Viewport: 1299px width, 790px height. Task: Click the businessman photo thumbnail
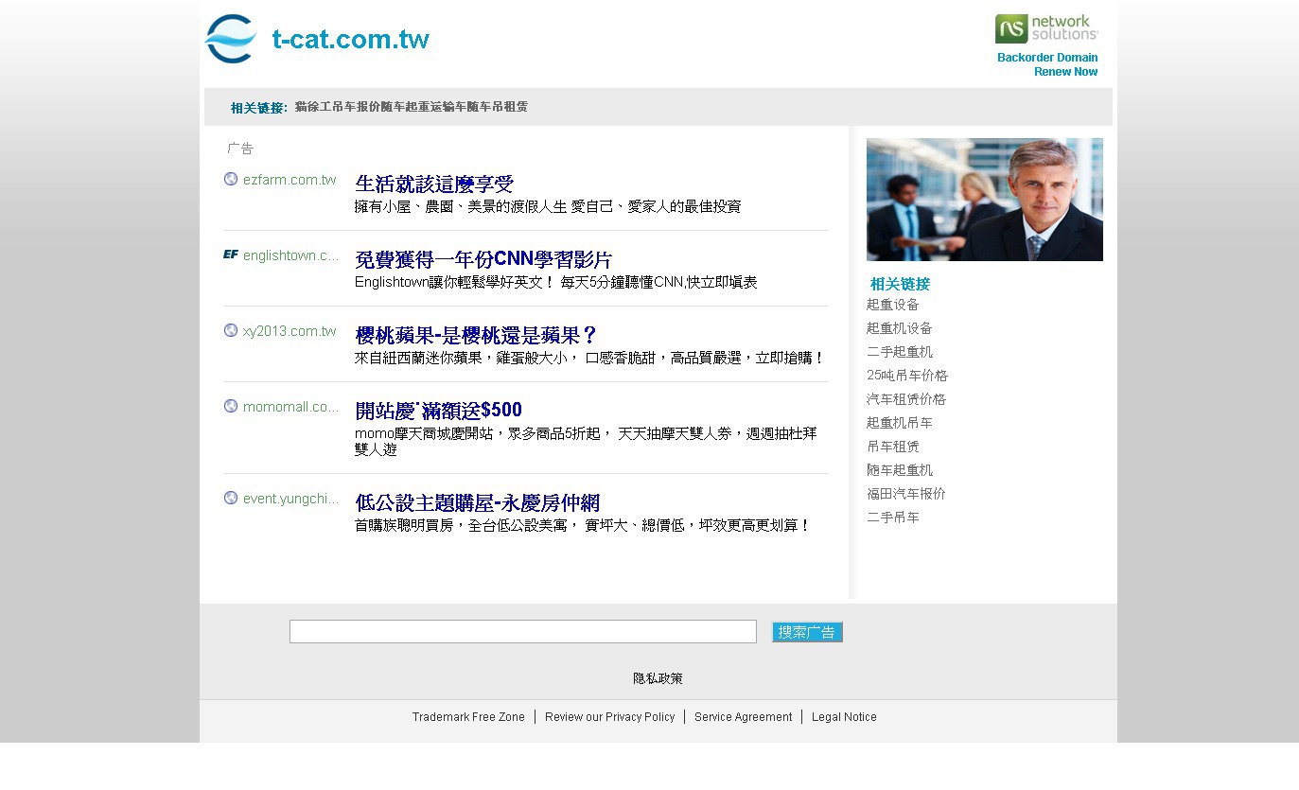(x=985, y=200)
